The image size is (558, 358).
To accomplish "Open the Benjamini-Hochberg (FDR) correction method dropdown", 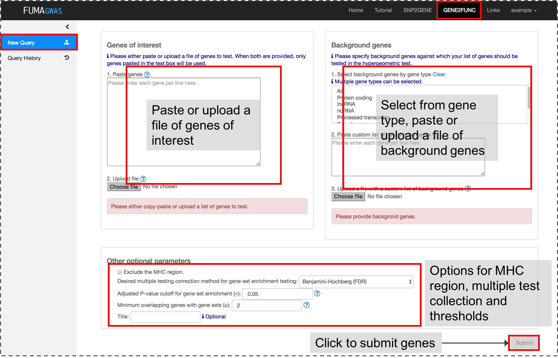I will tap(356, 282).
